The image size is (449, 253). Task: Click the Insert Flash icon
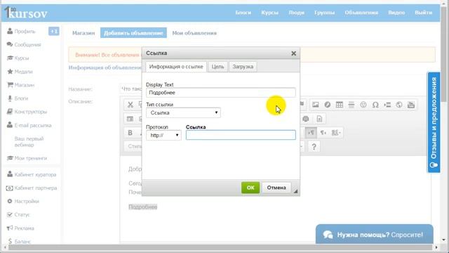(x=328, y=105)
